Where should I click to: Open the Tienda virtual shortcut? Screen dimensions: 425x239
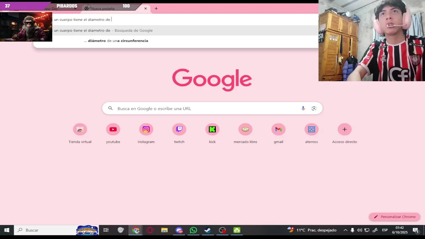tap(80, 133)
